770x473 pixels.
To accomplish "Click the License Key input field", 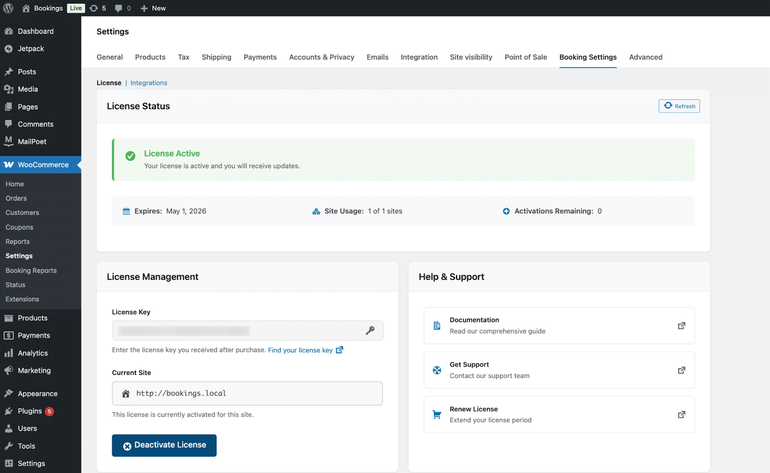I will [248, 331].
